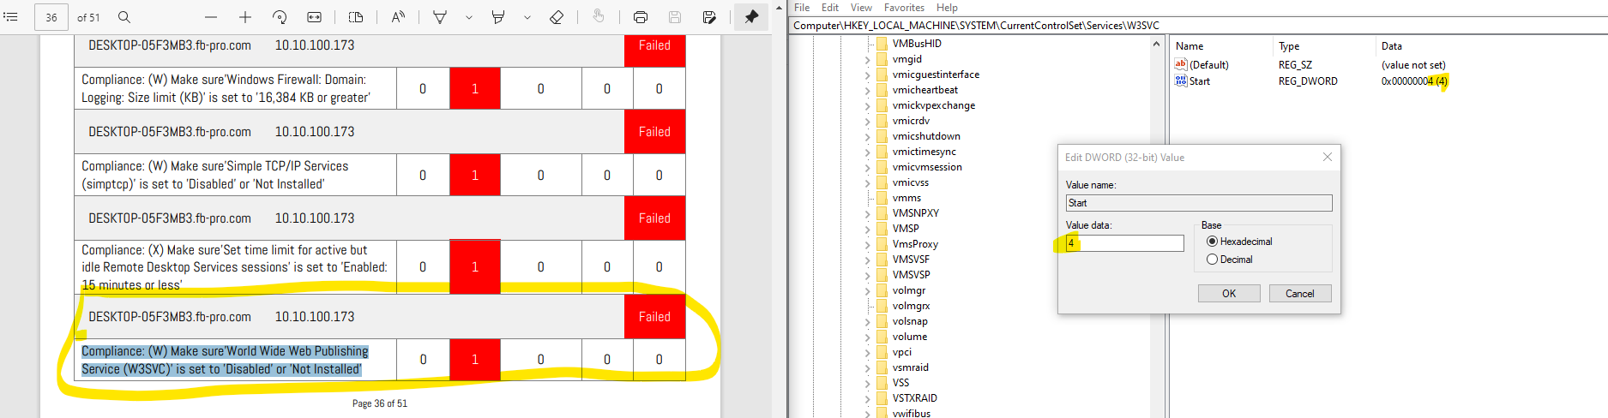Rotate the PDF page
The height and width of the screenshot is (418, 1608).
click(x=280, y=17)
